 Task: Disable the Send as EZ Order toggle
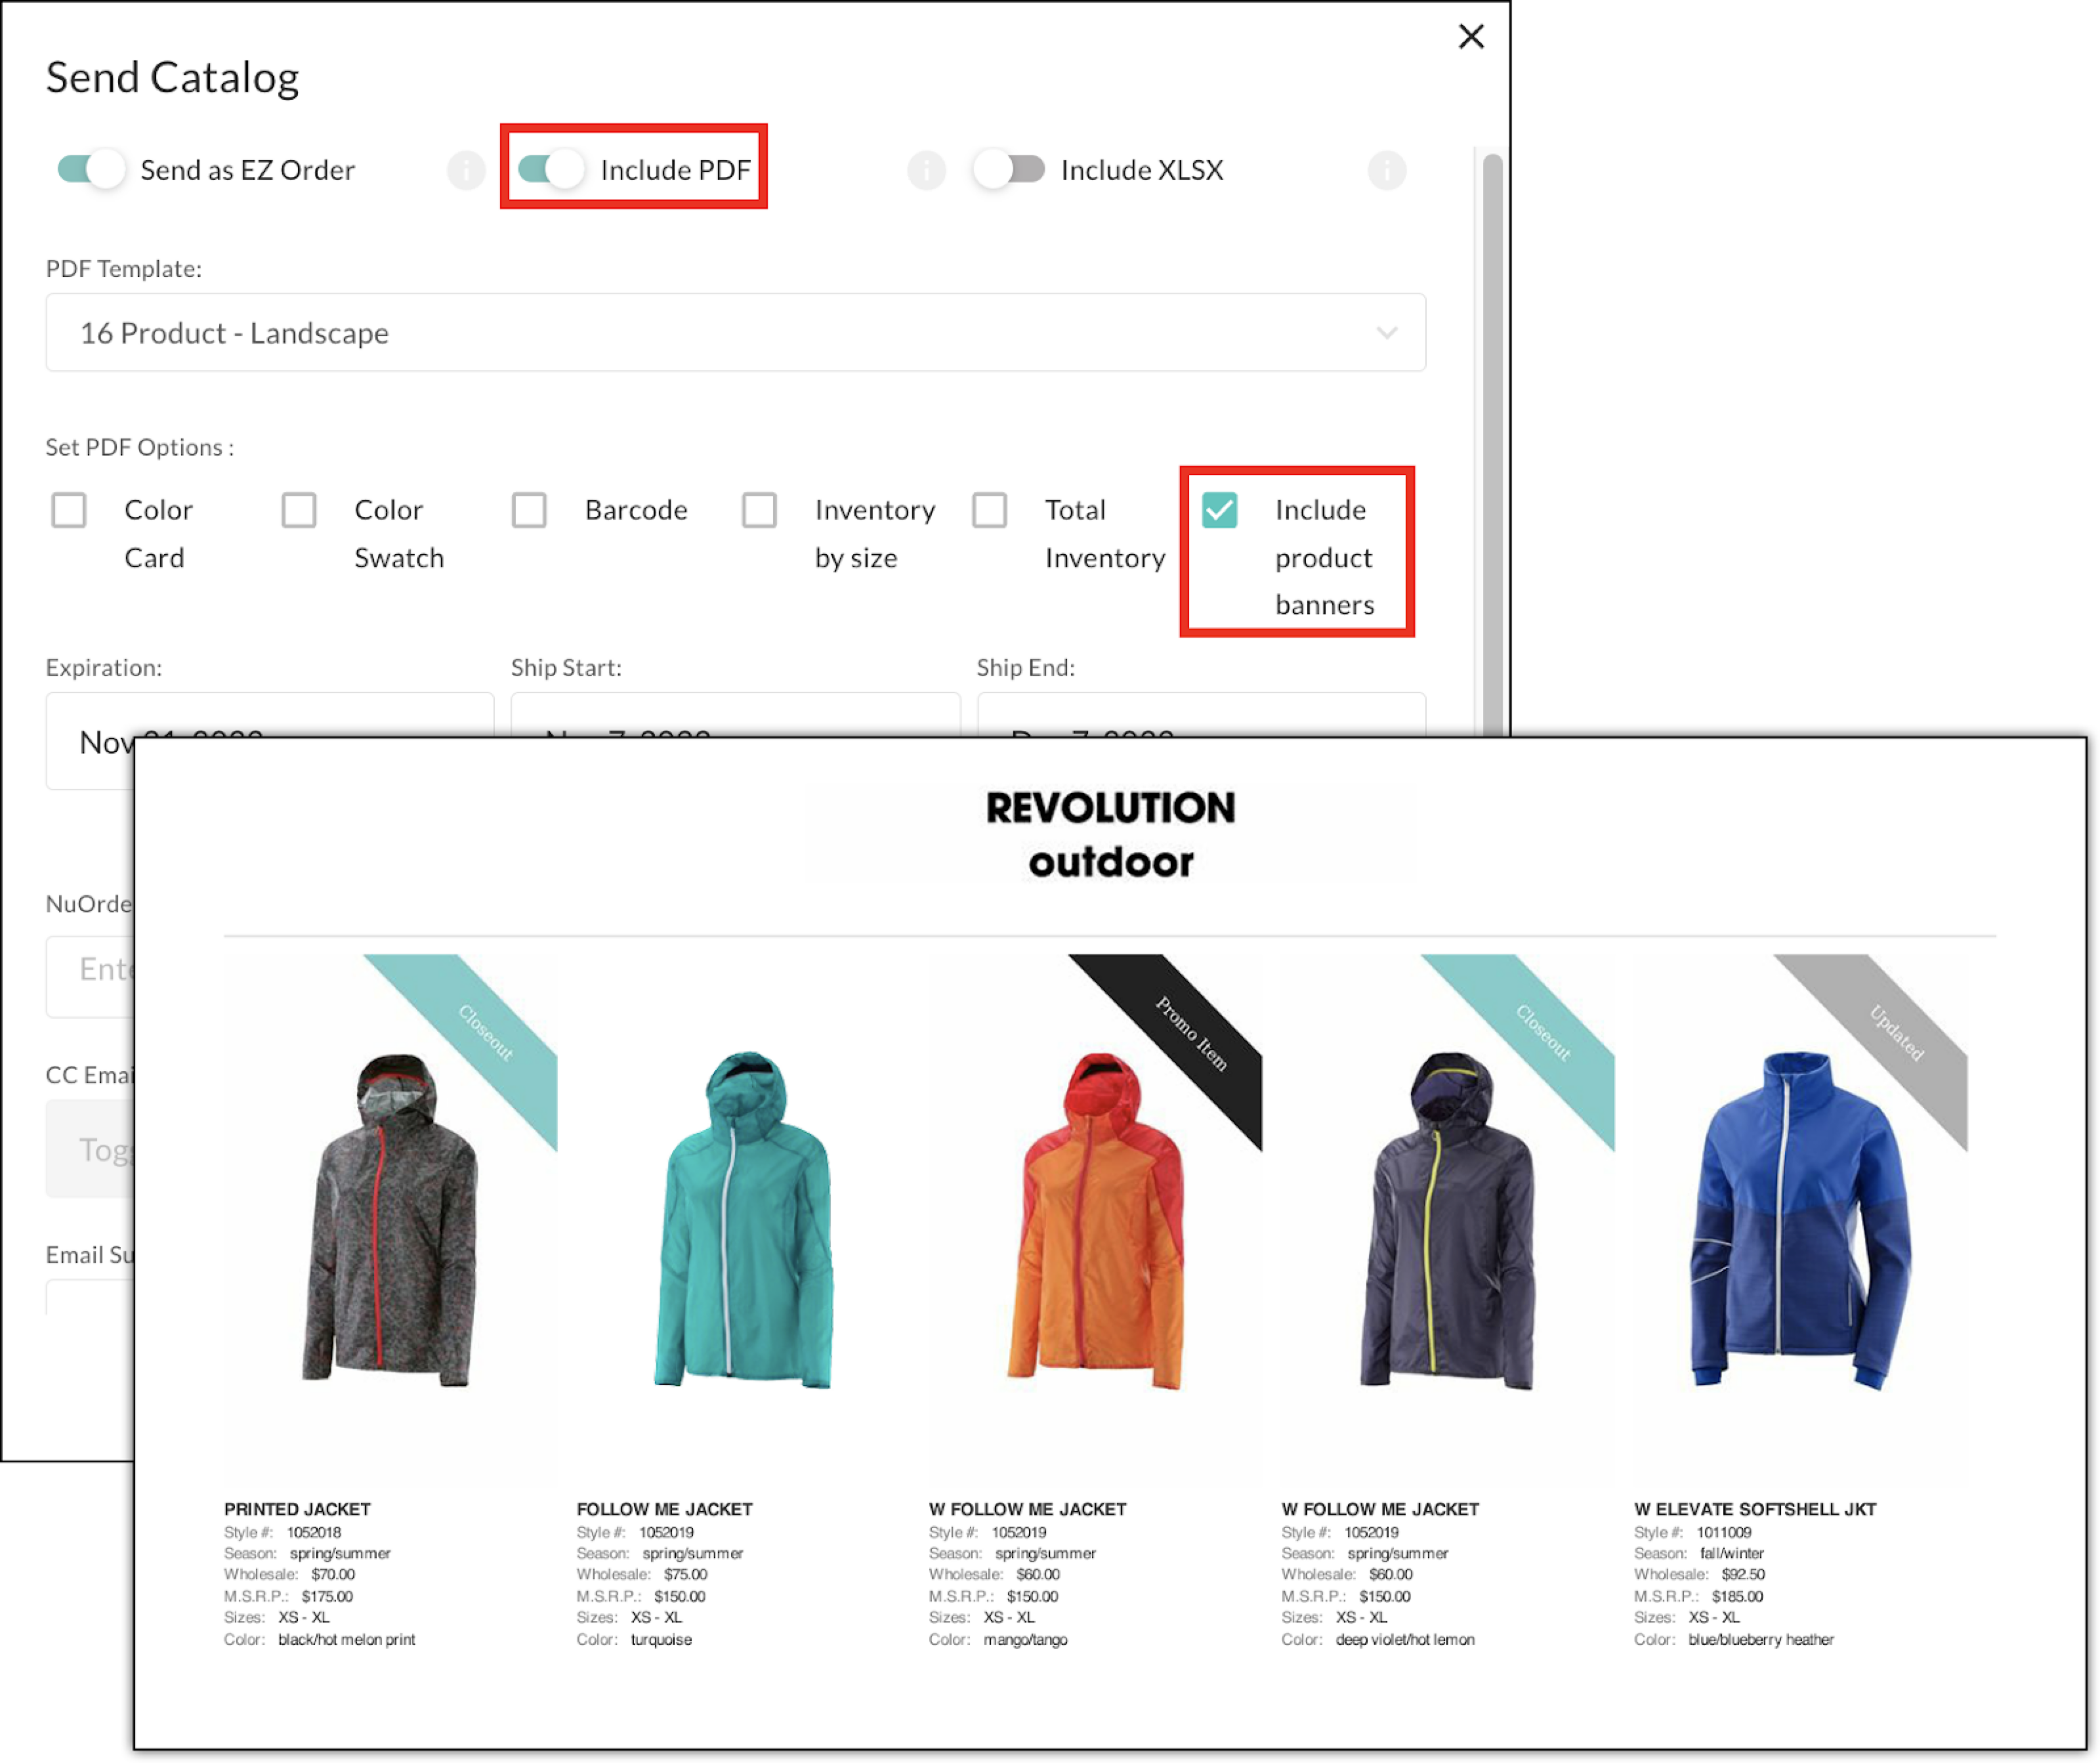(x=92, y=170)
